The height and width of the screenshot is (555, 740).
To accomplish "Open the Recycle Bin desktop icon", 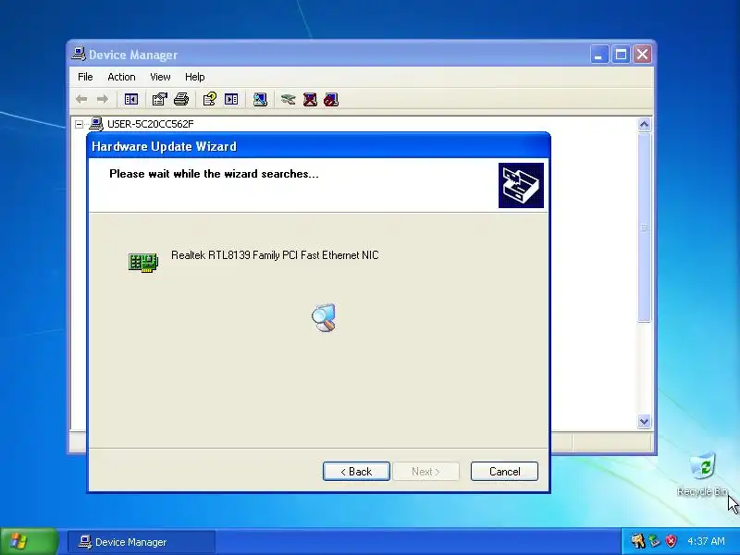I will tap(703, 475).
